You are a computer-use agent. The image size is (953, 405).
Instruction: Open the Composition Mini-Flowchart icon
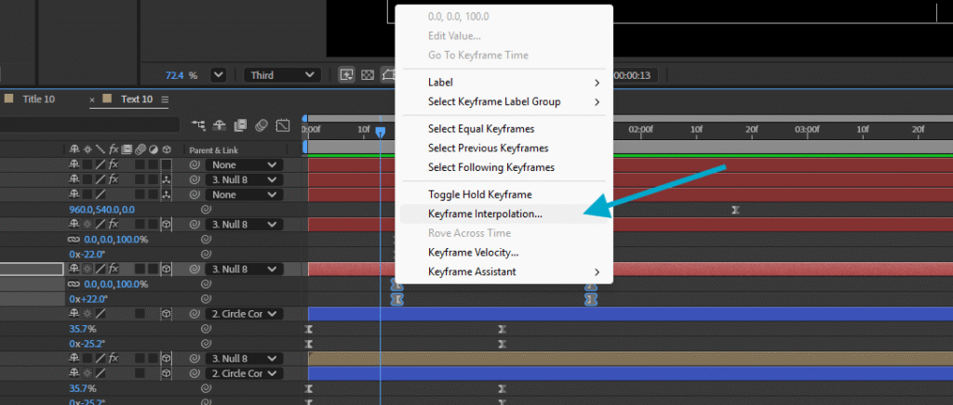pyautogui.click(x=198, y=124)
